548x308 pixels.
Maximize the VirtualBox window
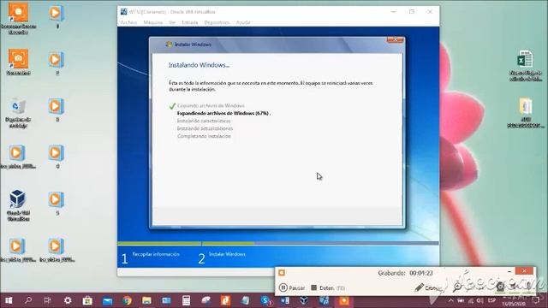click(412, 11)
